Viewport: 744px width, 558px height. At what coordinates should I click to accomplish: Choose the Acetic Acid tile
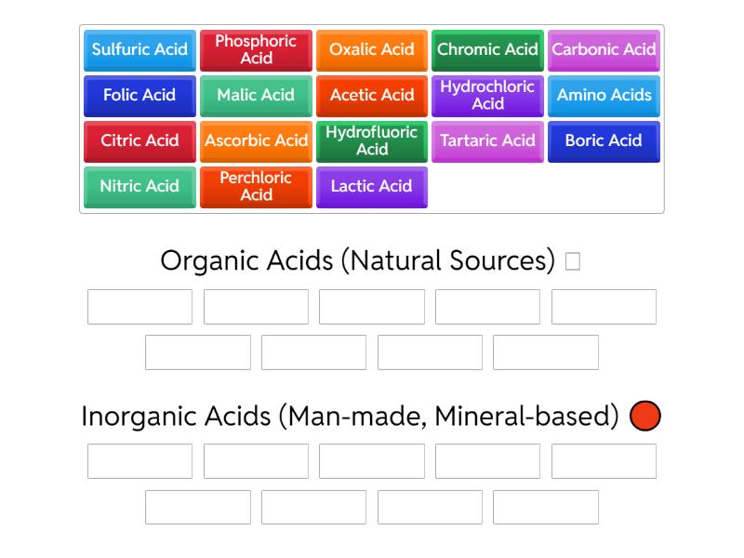(372, 96)
